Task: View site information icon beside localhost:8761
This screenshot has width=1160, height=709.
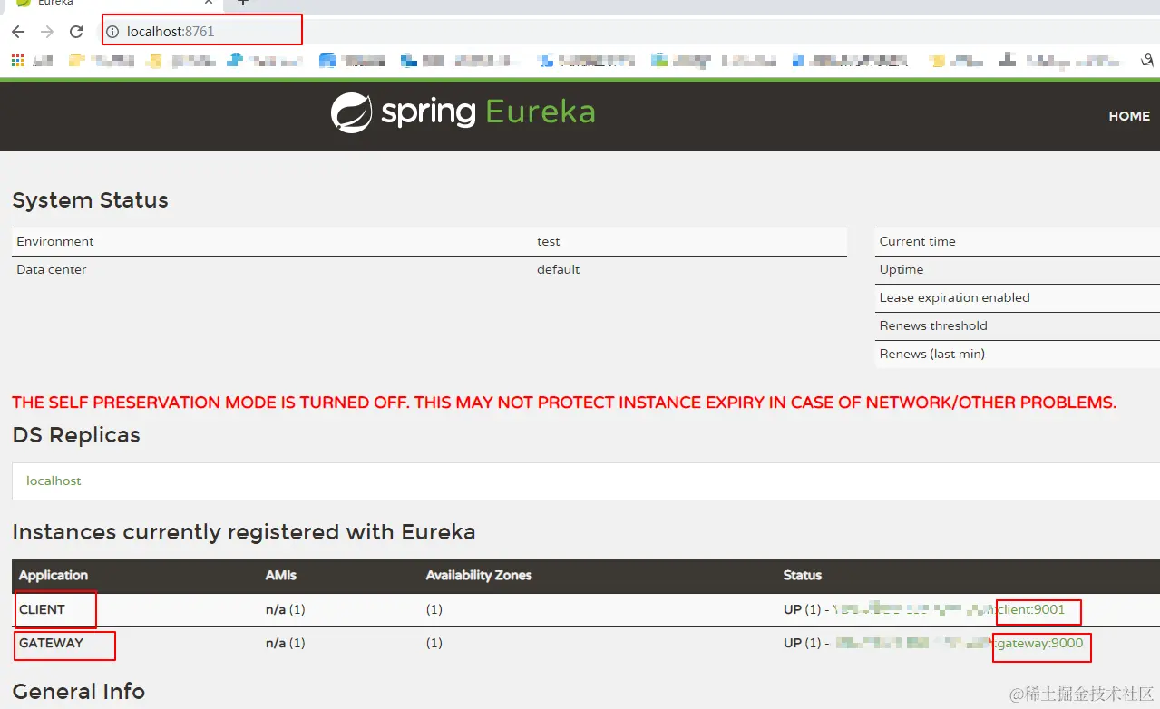Action: click(112, 32)
